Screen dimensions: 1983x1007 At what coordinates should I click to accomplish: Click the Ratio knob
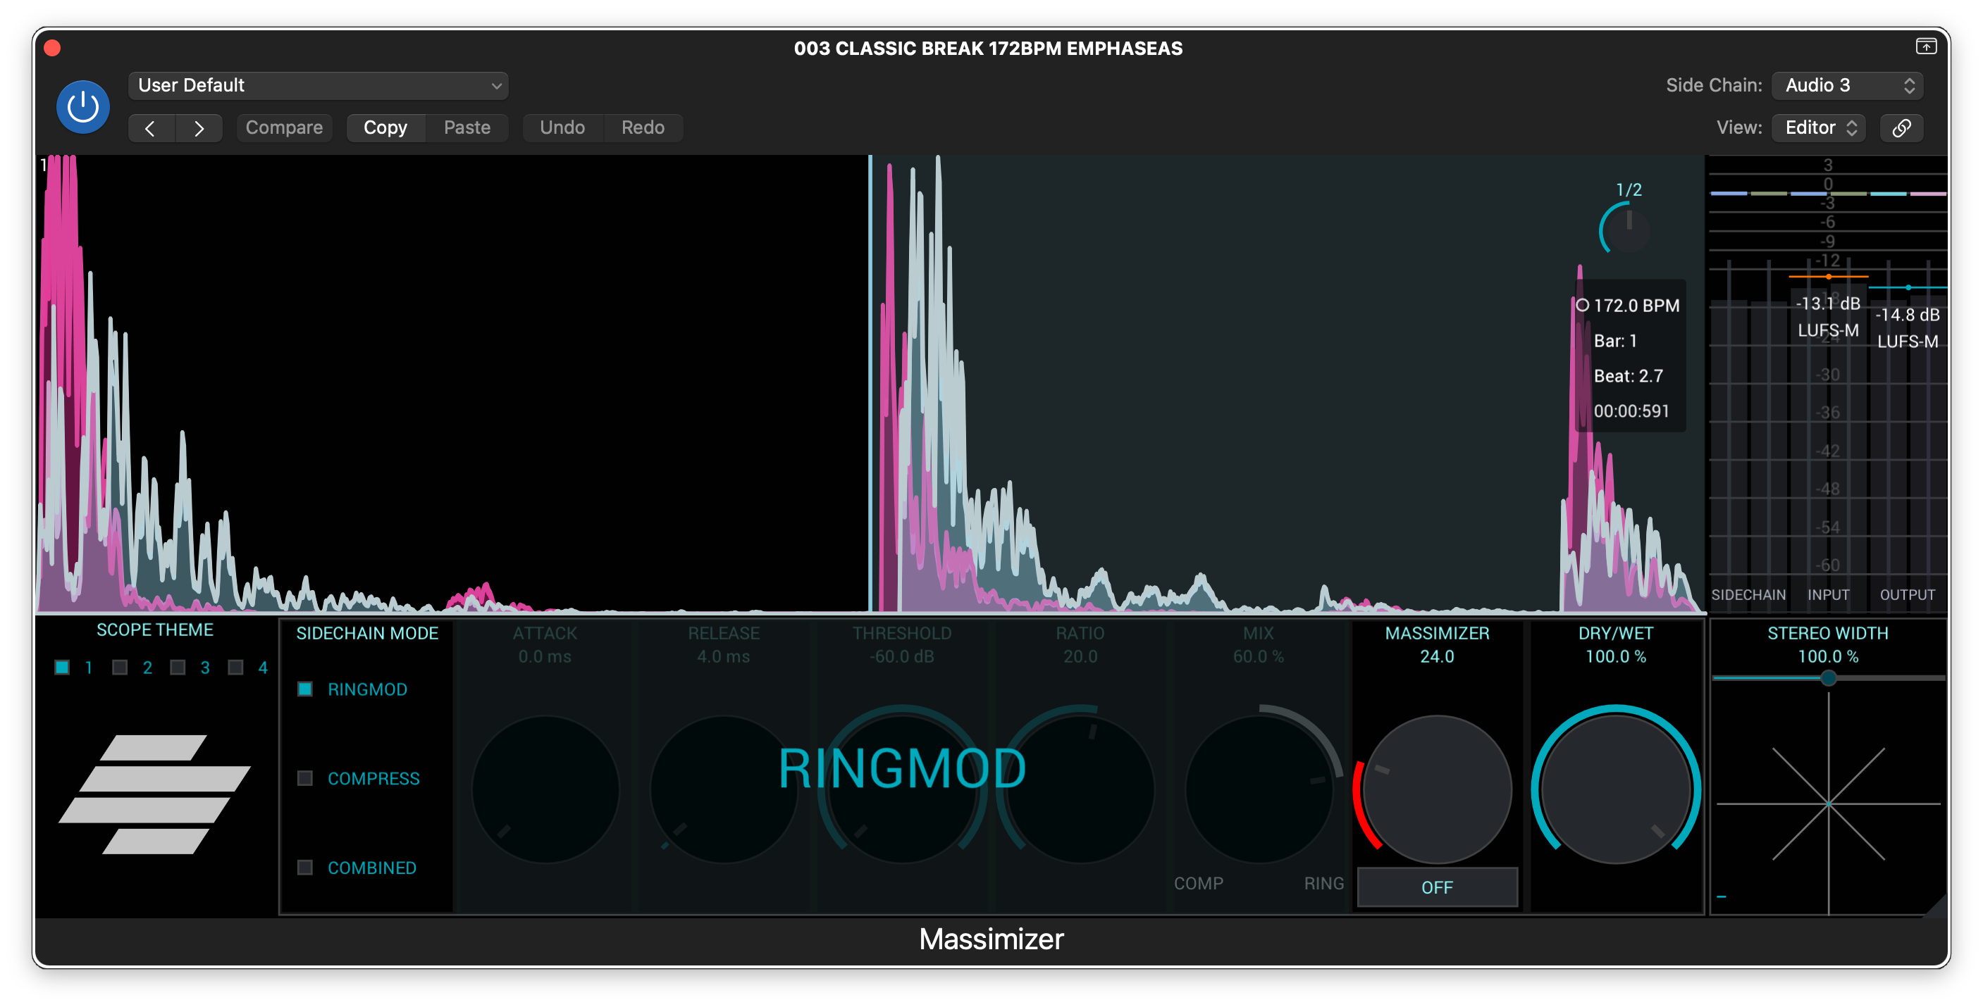(1080, 790)
